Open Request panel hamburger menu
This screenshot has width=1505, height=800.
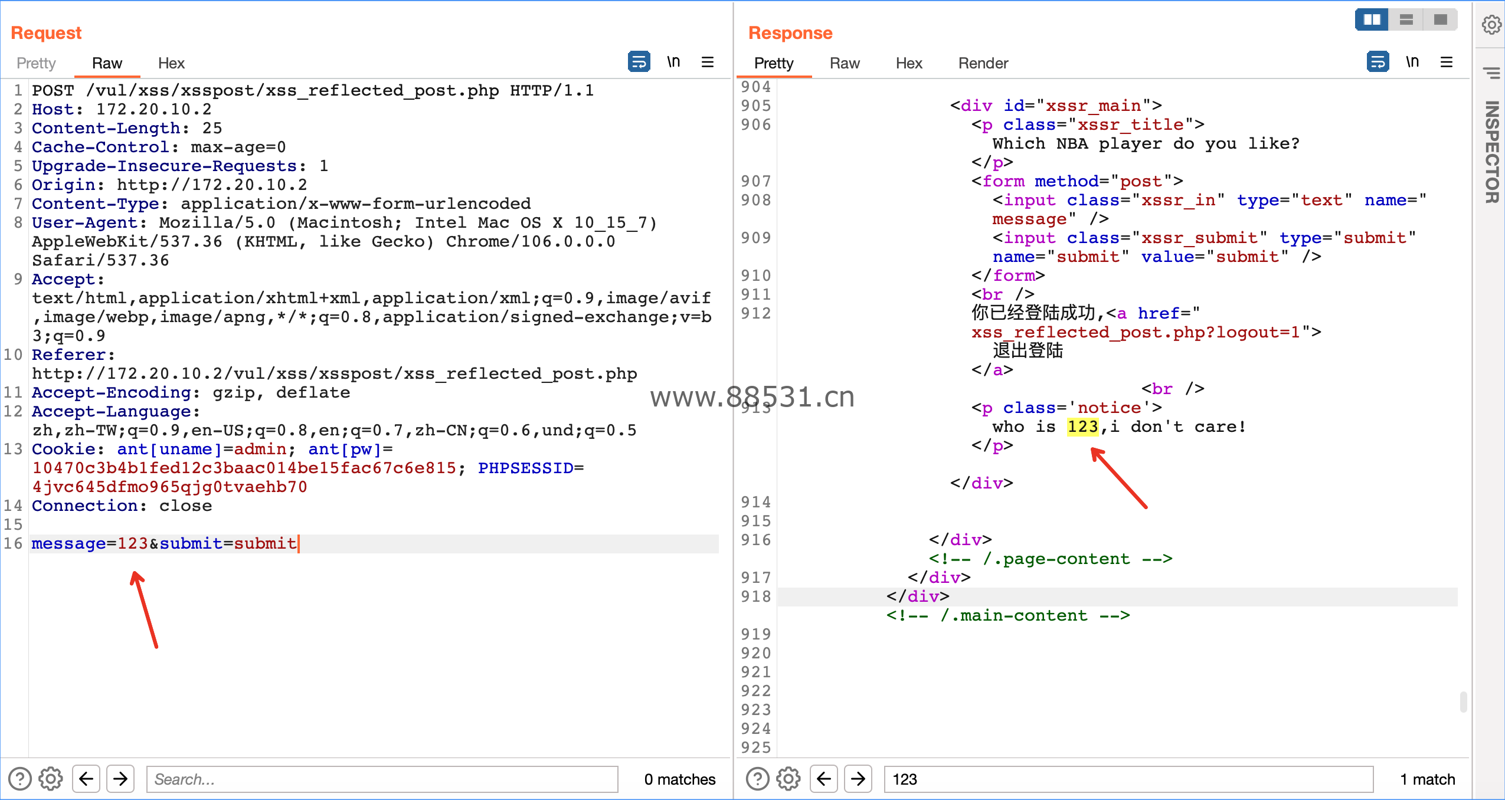[708, 62]
